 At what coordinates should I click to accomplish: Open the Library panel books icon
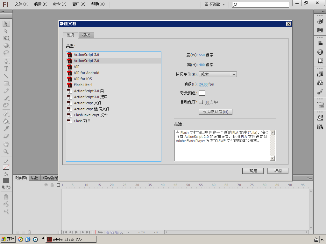[320, 126]
